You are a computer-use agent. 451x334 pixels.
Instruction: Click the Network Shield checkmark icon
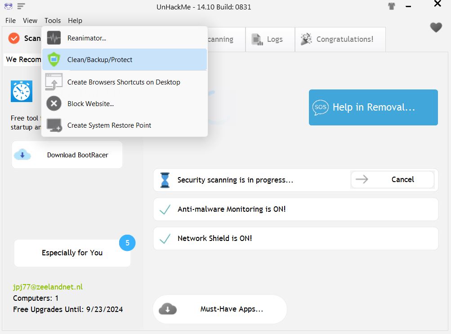tap(165, 239)
